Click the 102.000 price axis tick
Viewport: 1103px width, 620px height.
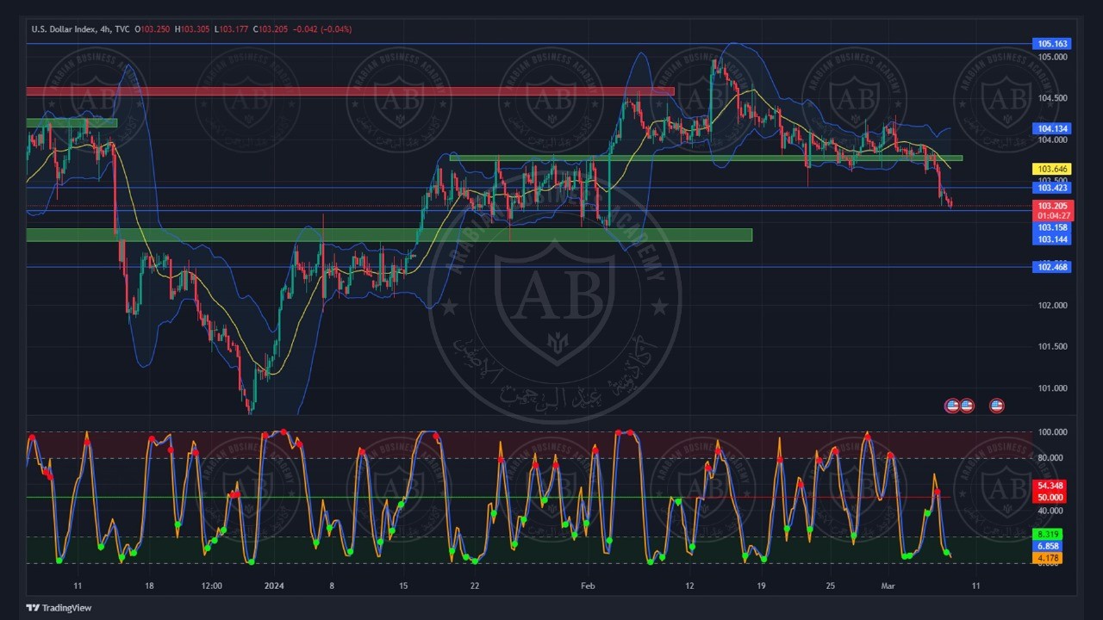click(x=1053, y=305)
